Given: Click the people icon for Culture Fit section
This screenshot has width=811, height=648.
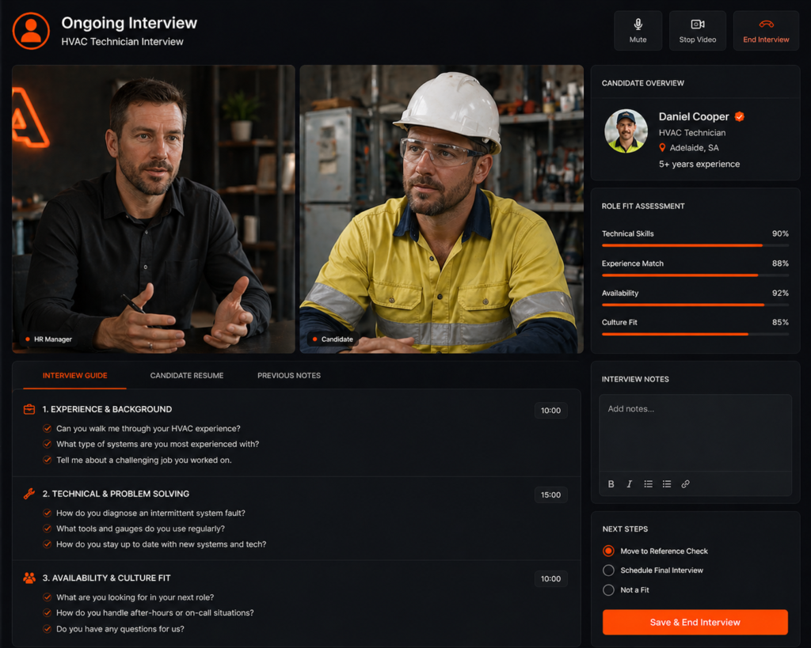Looking at the screenshot, I should coord(29,578).
